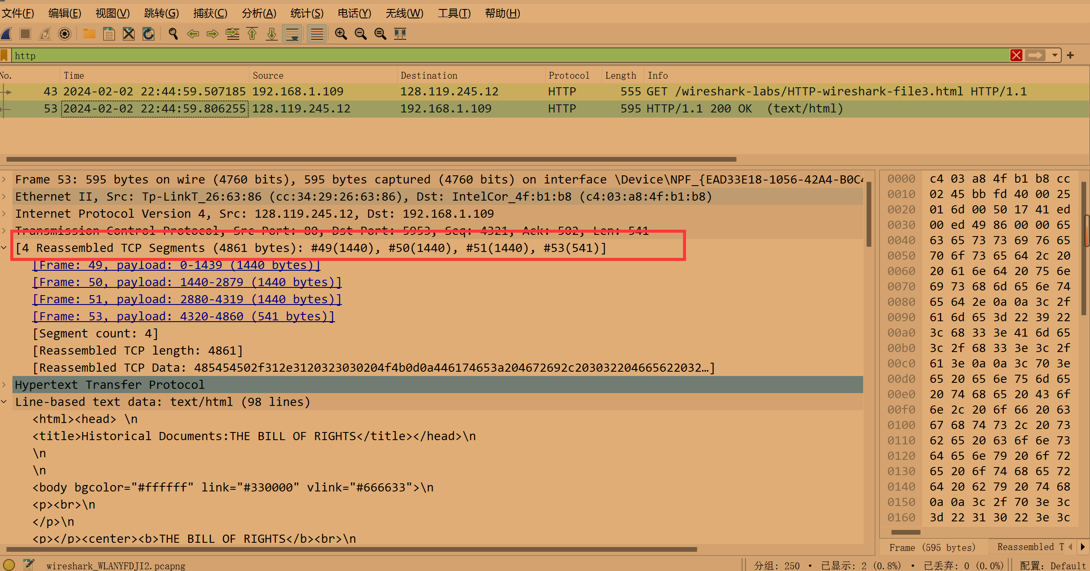
Task: Expand the Ethernet II tree node
Action: 4,196
